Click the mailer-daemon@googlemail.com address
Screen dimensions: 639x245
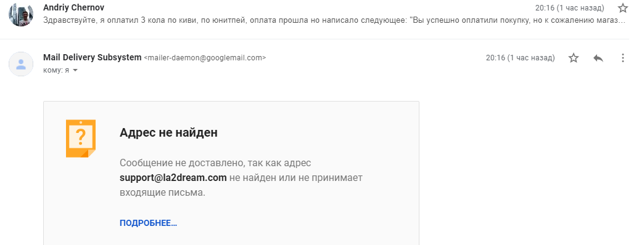(205, 58)
